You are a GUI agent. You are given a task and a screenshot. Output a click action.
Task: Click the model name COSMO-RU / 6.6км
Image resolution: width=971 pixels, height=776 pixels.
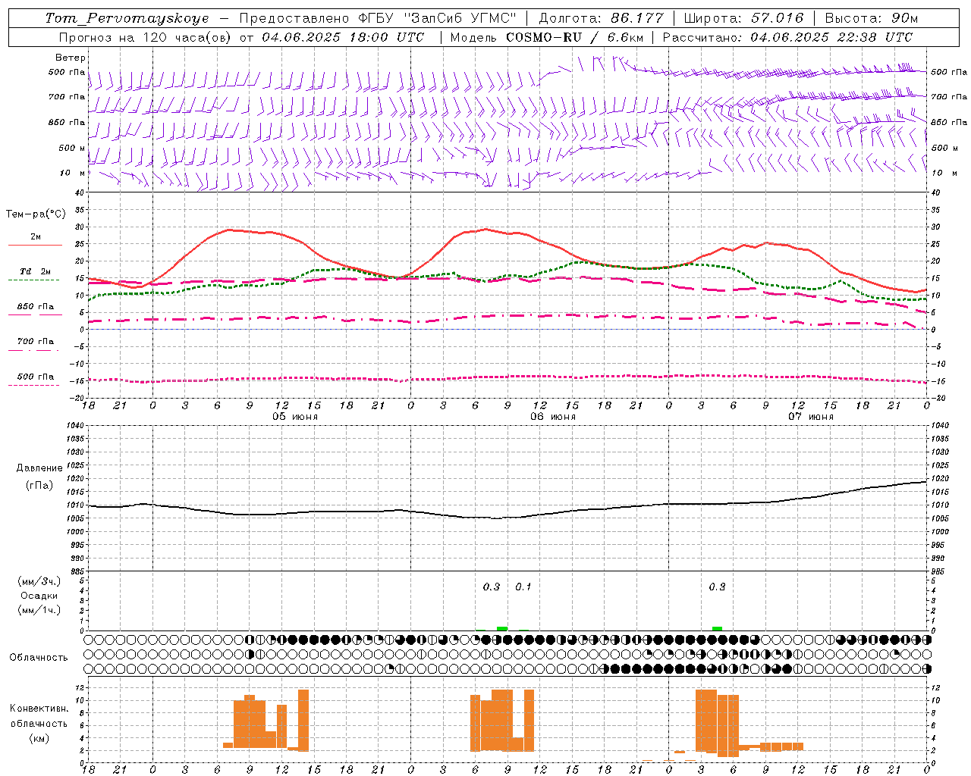click(574, 37)
